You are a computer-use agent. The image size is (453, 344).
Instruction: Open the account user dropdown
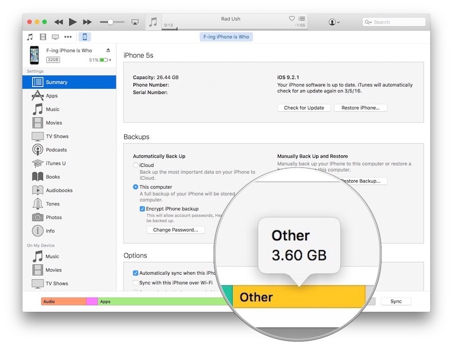pos(334,22)
